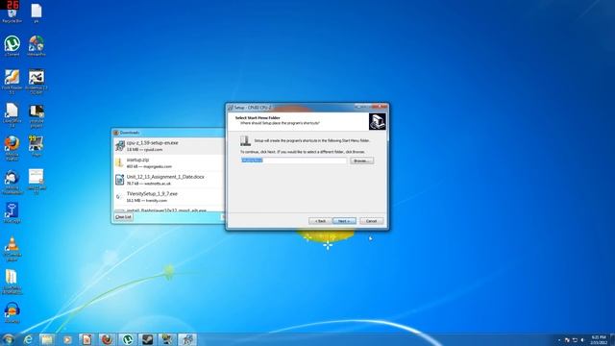
Task: Open blank file icon beside Recycle Bin
Action: pyautogui.click(x=37, y=12)
